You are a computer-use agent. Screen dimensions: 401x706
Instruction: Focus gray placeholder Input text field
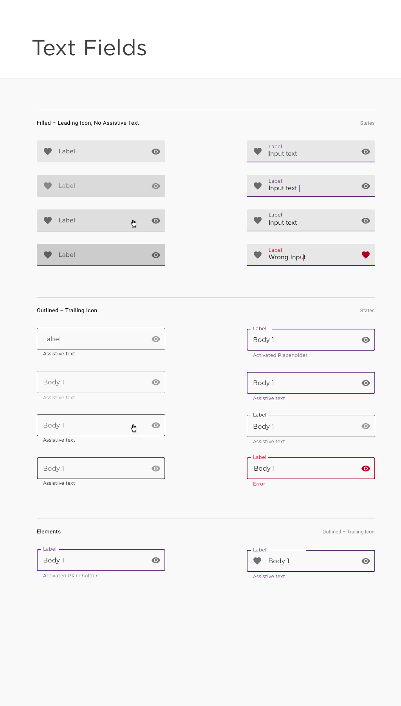(x=311, y=151)
